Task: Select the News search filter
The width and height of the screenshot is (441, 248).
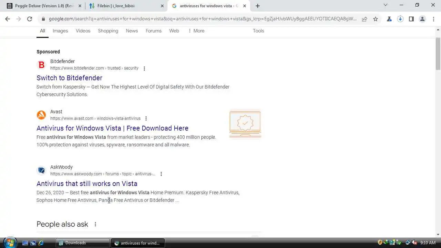Action: (x=132, y=31)
